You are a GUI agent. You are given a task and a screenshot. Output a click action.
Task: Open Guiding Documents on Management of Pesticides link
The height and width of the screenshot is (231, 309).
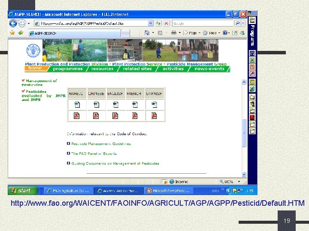point(115,163)
